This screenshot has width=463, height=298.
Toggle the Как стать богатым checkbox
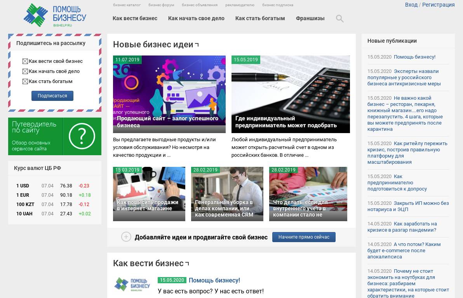tap(25, 81)
